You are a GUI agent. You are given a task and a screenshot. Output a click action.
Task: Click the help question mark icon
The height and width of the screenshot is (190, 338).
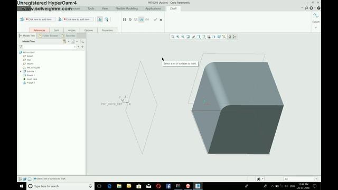point(318,8)
